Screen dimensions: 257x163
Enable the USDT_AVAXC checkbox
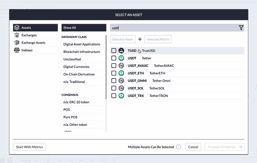click(114, 66)
